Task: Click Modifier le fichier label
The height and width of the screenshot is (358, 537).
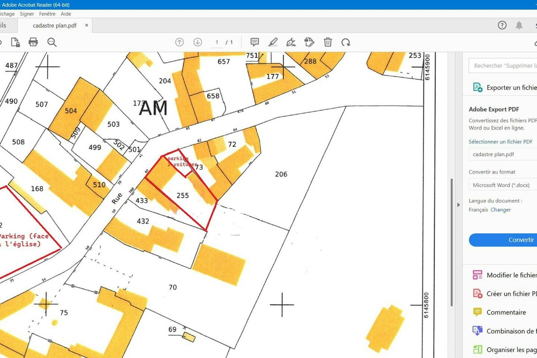Action: pyautogui.click(x=511, y=275)
